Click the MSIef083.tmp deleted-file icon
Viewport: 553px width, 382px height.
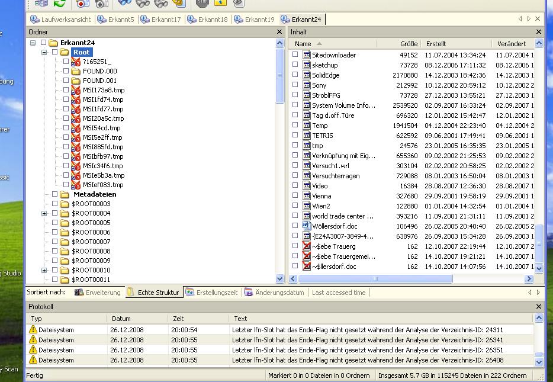[x=75, y=185]
